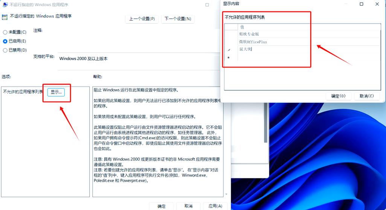Select the 已禁用(D) radio button
386x210 pixels.
point(5,50)
